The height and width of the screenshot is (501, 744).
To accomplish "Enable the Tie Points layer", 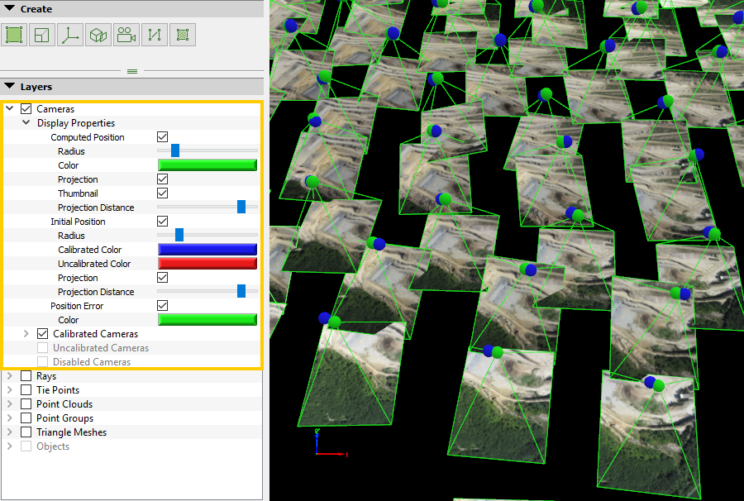I will (x=24, y=389).
